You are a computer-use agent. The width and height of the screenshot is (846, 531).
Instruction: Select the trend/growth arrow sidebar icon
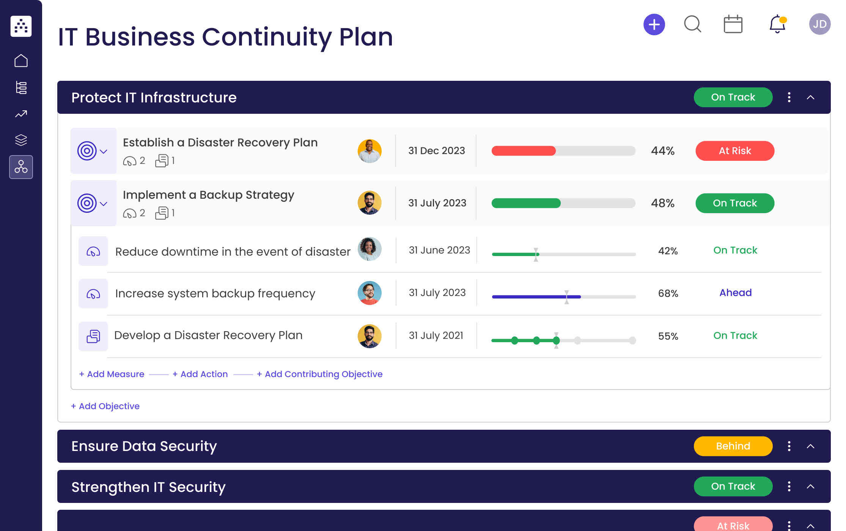click(x=21, y=114)
